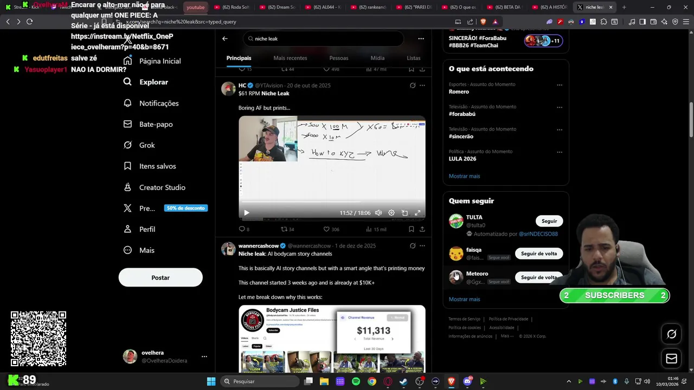694x390 pixels.
Task: Switch to the youtube browser tab
Action: coord(195,7)
